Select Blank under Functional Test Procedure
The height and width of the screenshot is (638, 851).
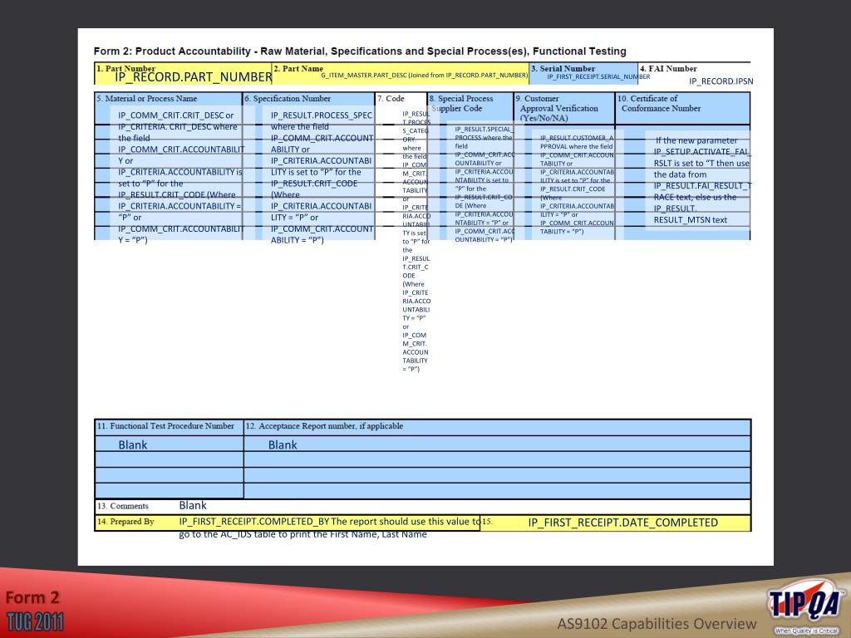[133, 445]
